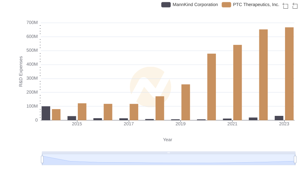Click the 2017 x-axis label
Image resolution: width=302 pixels, height=174 pixels.
(129, 124)
